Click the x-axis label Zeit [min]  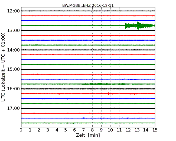coord(88,135)
